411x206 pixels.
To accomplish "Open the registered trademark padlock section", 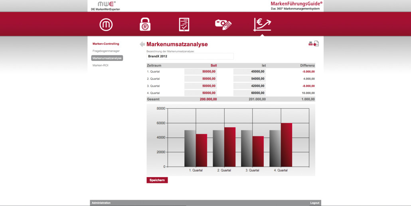I will click(145, 24).
